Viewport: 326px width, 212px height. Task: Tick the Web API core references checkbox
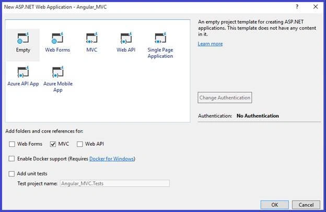(79, 144)
